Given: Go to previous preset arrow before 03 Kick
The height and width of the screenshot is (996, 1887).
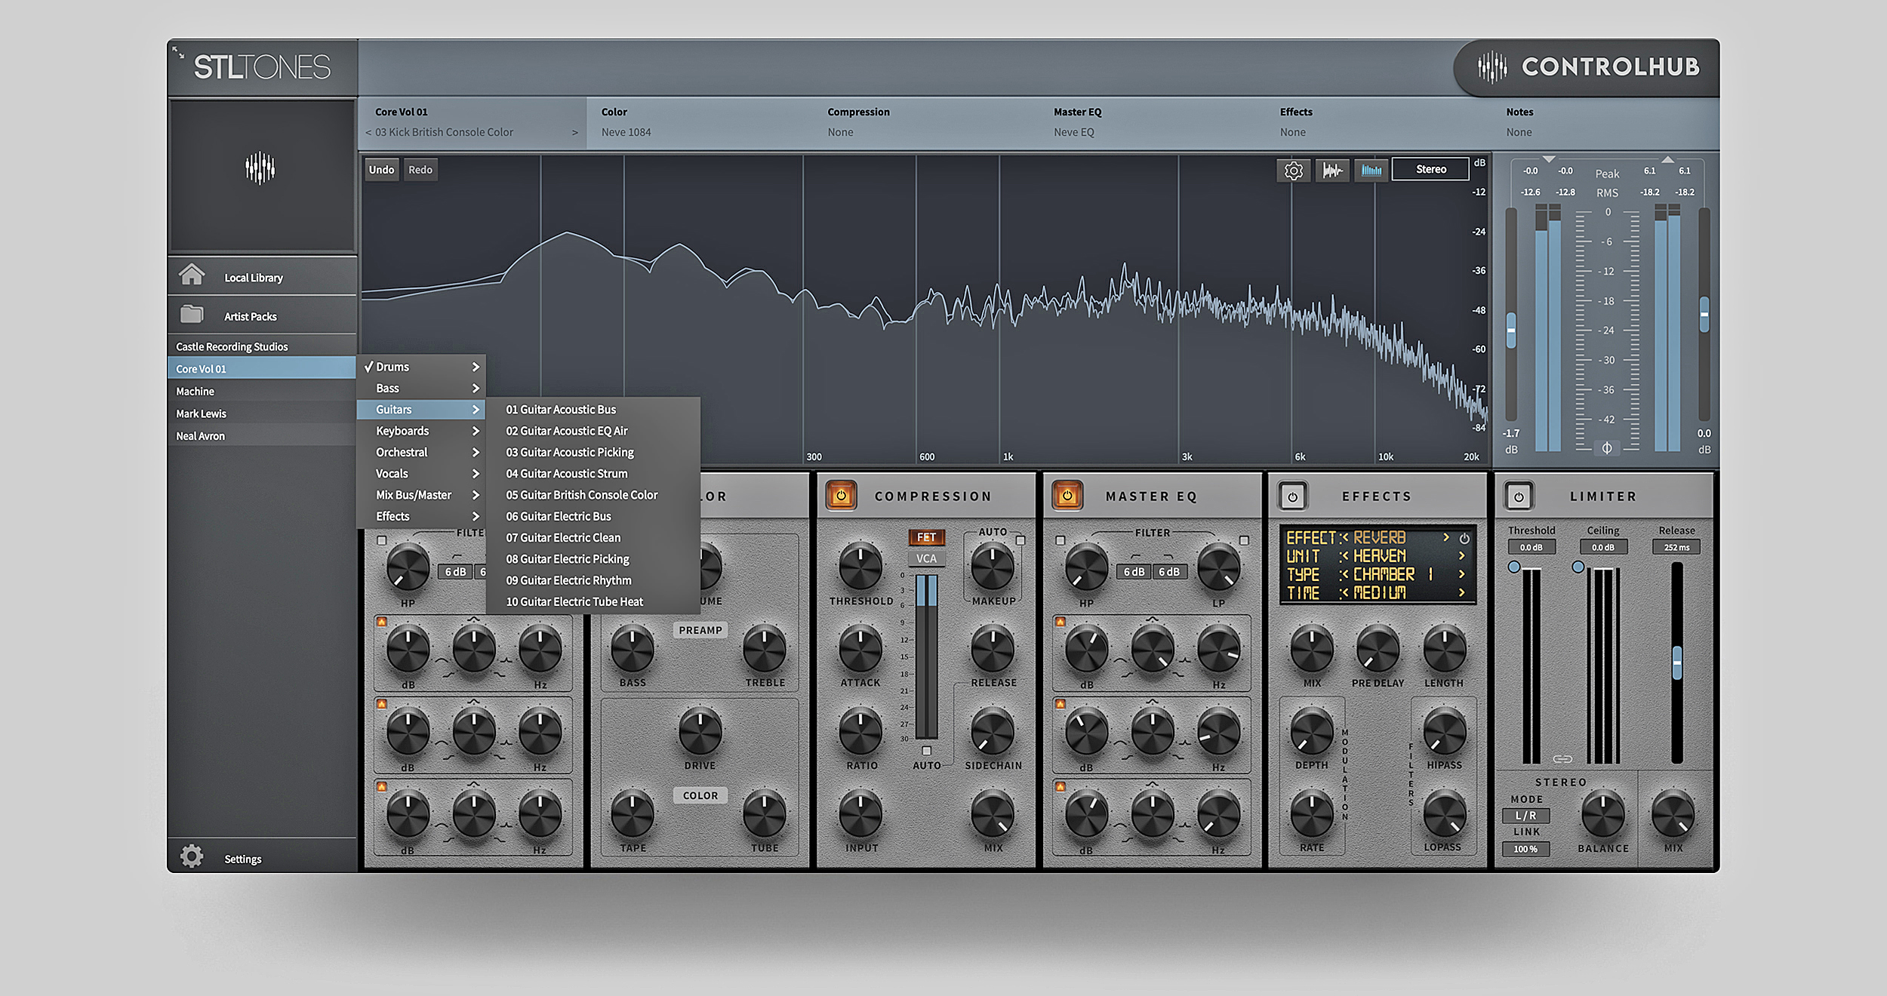Looking at the screenshot, I should click(368, 132).
